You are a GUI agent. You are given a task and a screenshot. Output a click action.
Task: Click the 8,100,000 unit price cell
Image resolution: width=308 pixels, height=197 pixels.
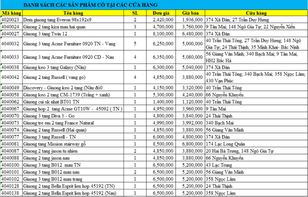pos(163,34)
